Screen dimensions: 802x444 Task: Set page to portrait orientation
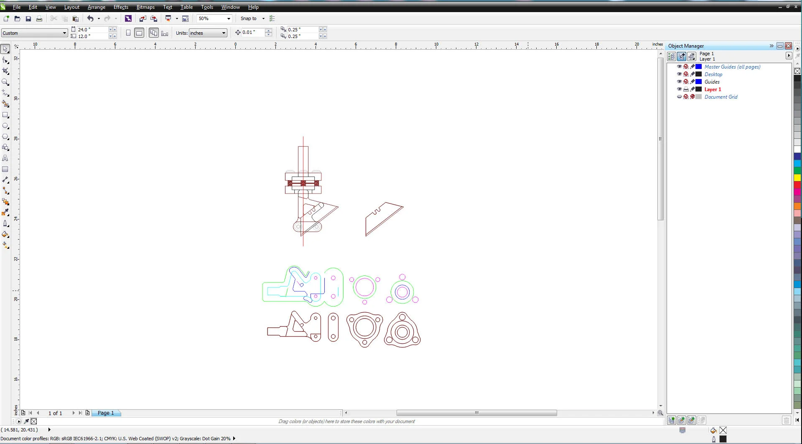(128, 33)
